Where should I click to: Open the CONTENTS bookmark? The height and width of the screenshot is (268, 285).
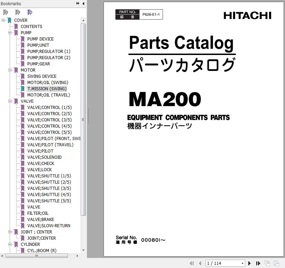click(32, 27)
